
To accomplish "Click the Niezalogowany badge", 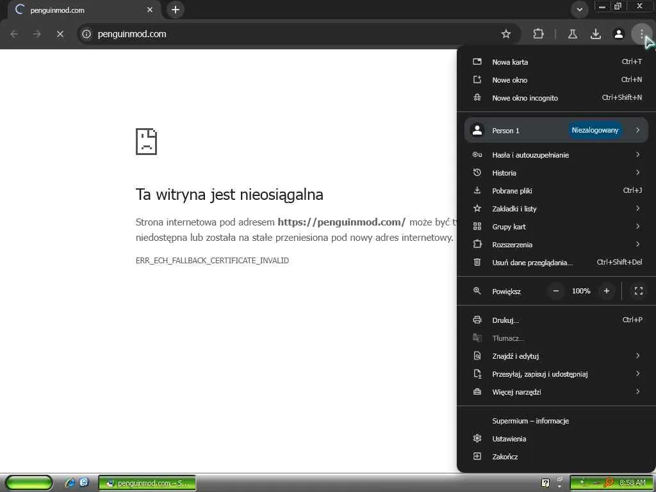I will pos(595,131).
